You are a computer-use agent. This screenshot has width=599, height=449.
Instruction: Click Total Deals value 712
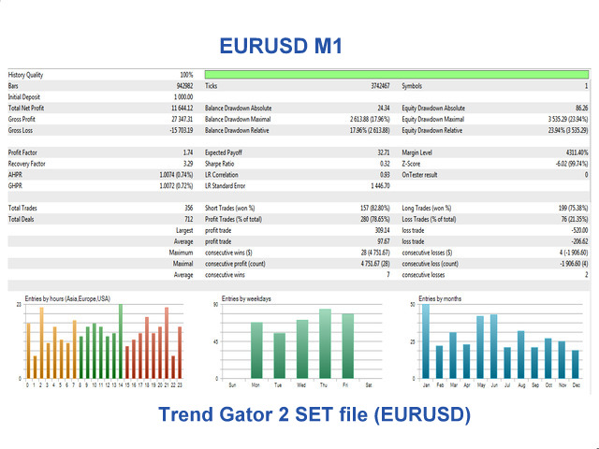click(x=189, y=219)
